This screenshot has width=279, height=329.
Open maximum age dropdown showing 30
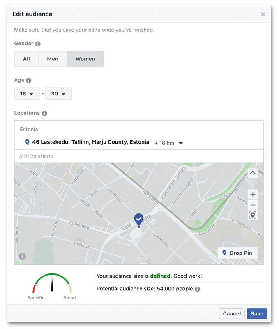tap(58, 94)
